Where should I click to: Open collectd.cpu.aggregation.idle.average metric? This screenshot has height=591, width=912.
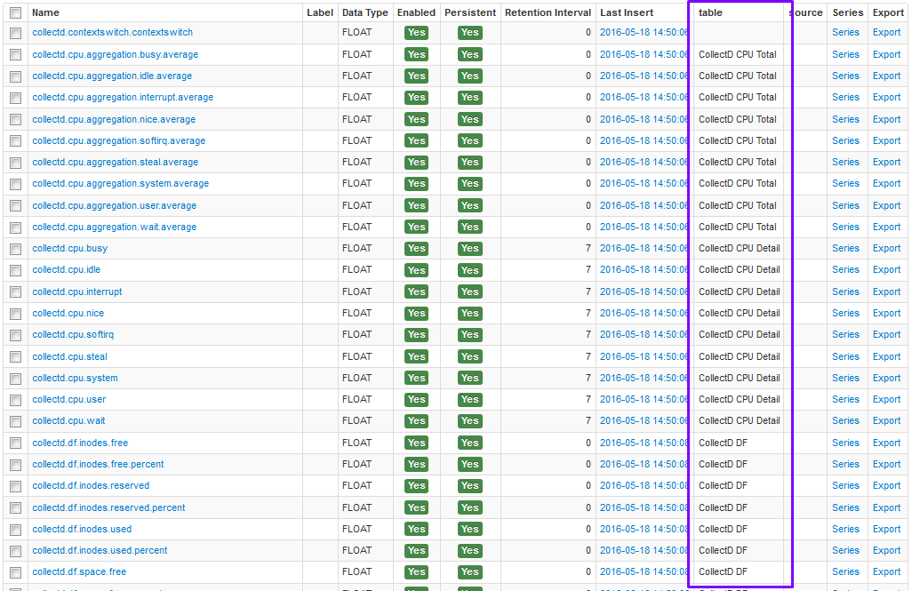coord(112,76)
